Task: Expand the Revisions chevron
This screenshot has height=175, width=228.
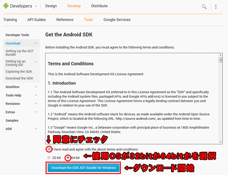Action: click(36, 103)
